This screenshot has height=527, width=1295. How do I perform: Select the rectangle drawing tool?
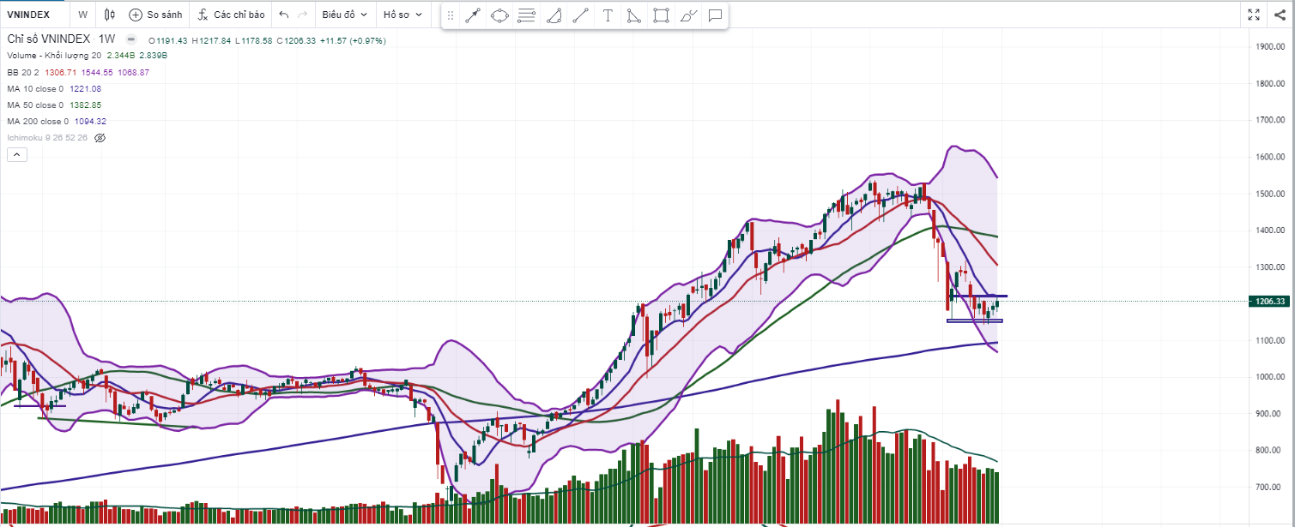pos(661,15)
